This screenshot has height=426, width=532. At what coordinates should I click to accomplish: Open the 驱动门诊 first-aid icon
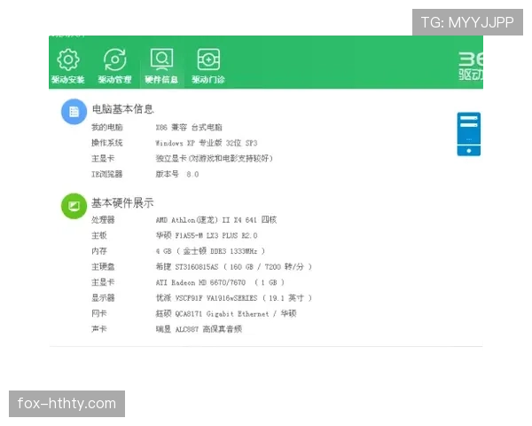click(208, 59)
